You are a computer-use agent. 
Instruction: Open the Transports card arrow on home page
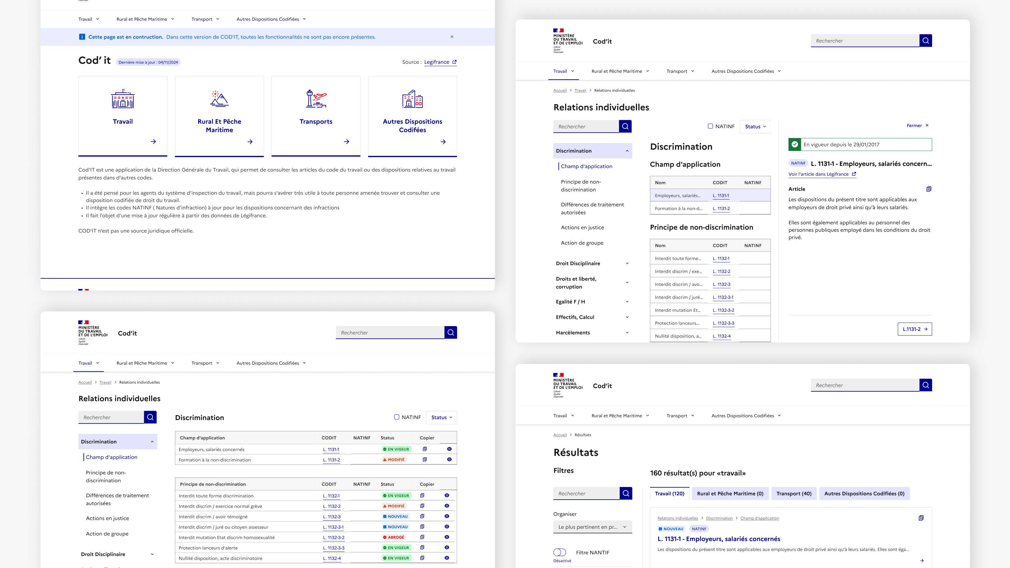point(346,142)
